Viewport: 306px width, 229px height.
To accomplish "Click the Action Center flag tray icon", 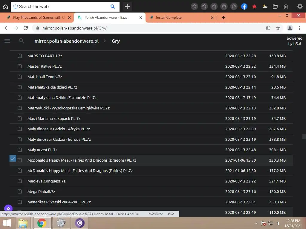I will pos(264,223).
